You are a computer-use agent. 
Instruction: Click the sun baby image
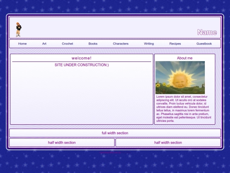coord(180,77)
